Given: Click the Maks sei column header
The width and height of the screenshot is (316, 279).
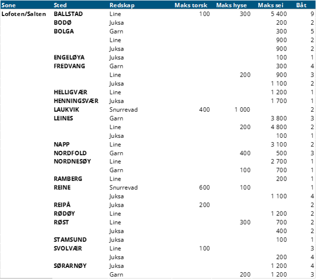Looking at the screenshot, I should click(270, 5).
